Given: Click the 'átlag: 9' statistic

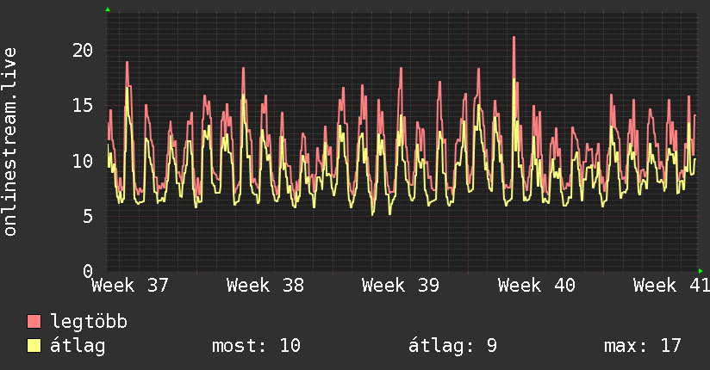Looking at the screenshot, I should 452,346.
